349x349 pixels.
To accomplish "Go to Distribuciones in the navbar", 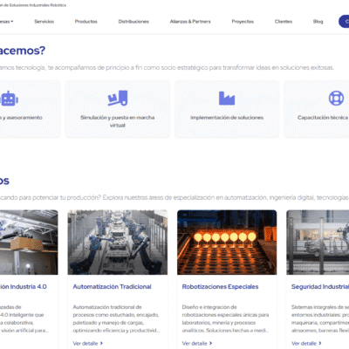I will coord(133,22).
